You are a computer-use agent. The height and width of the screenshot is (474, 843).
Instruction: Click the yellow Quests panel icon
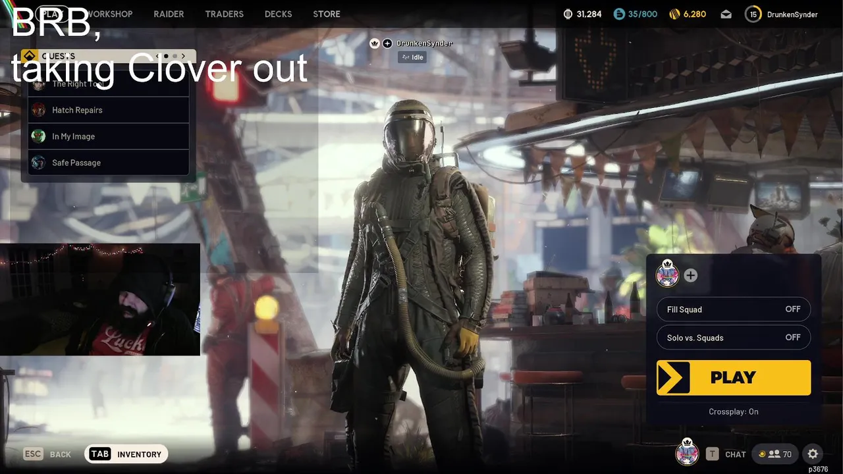(28, 56)
